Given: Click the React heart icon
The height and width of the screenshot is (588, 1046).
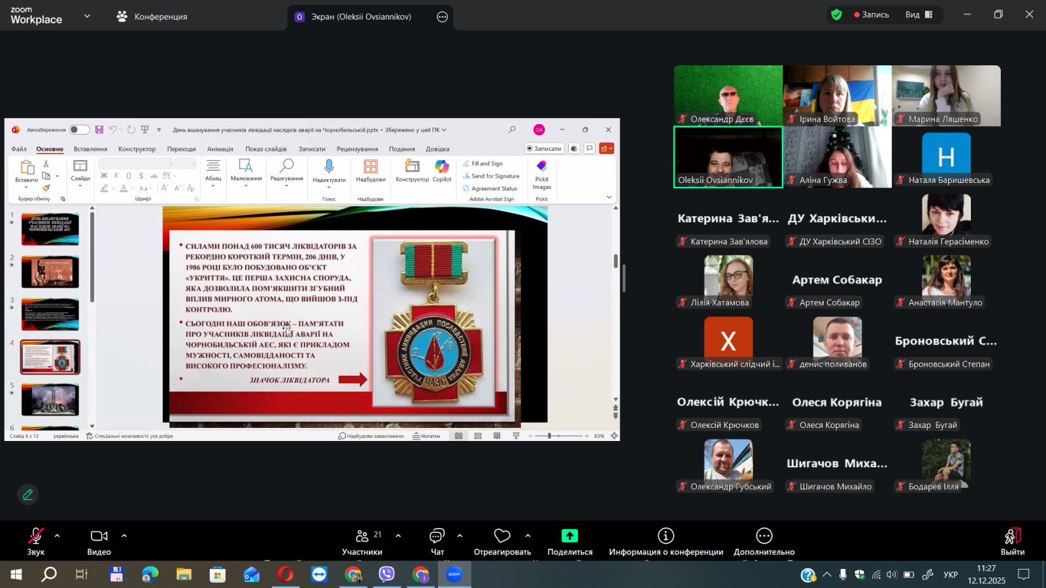Looking at the screenshot, I should pos(501,536).
